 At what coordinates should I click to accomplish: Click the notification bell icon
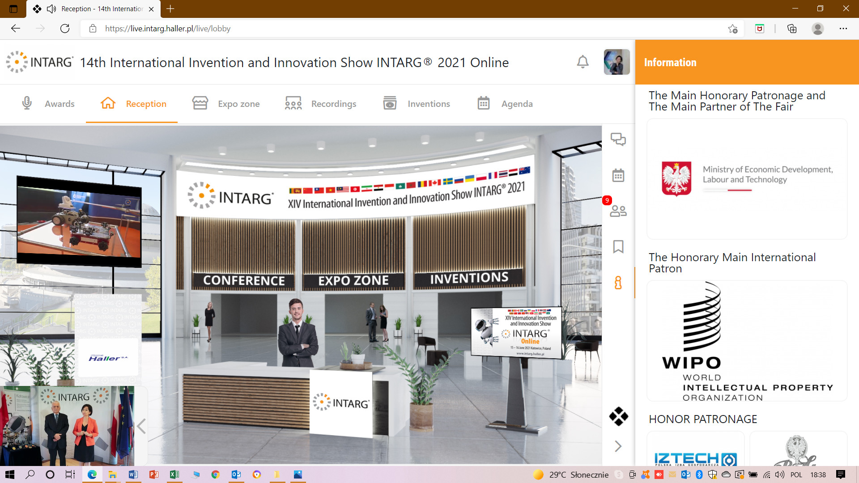tap(583, 62)
